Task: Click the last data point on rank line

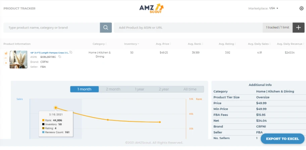Action: (160, 122)
